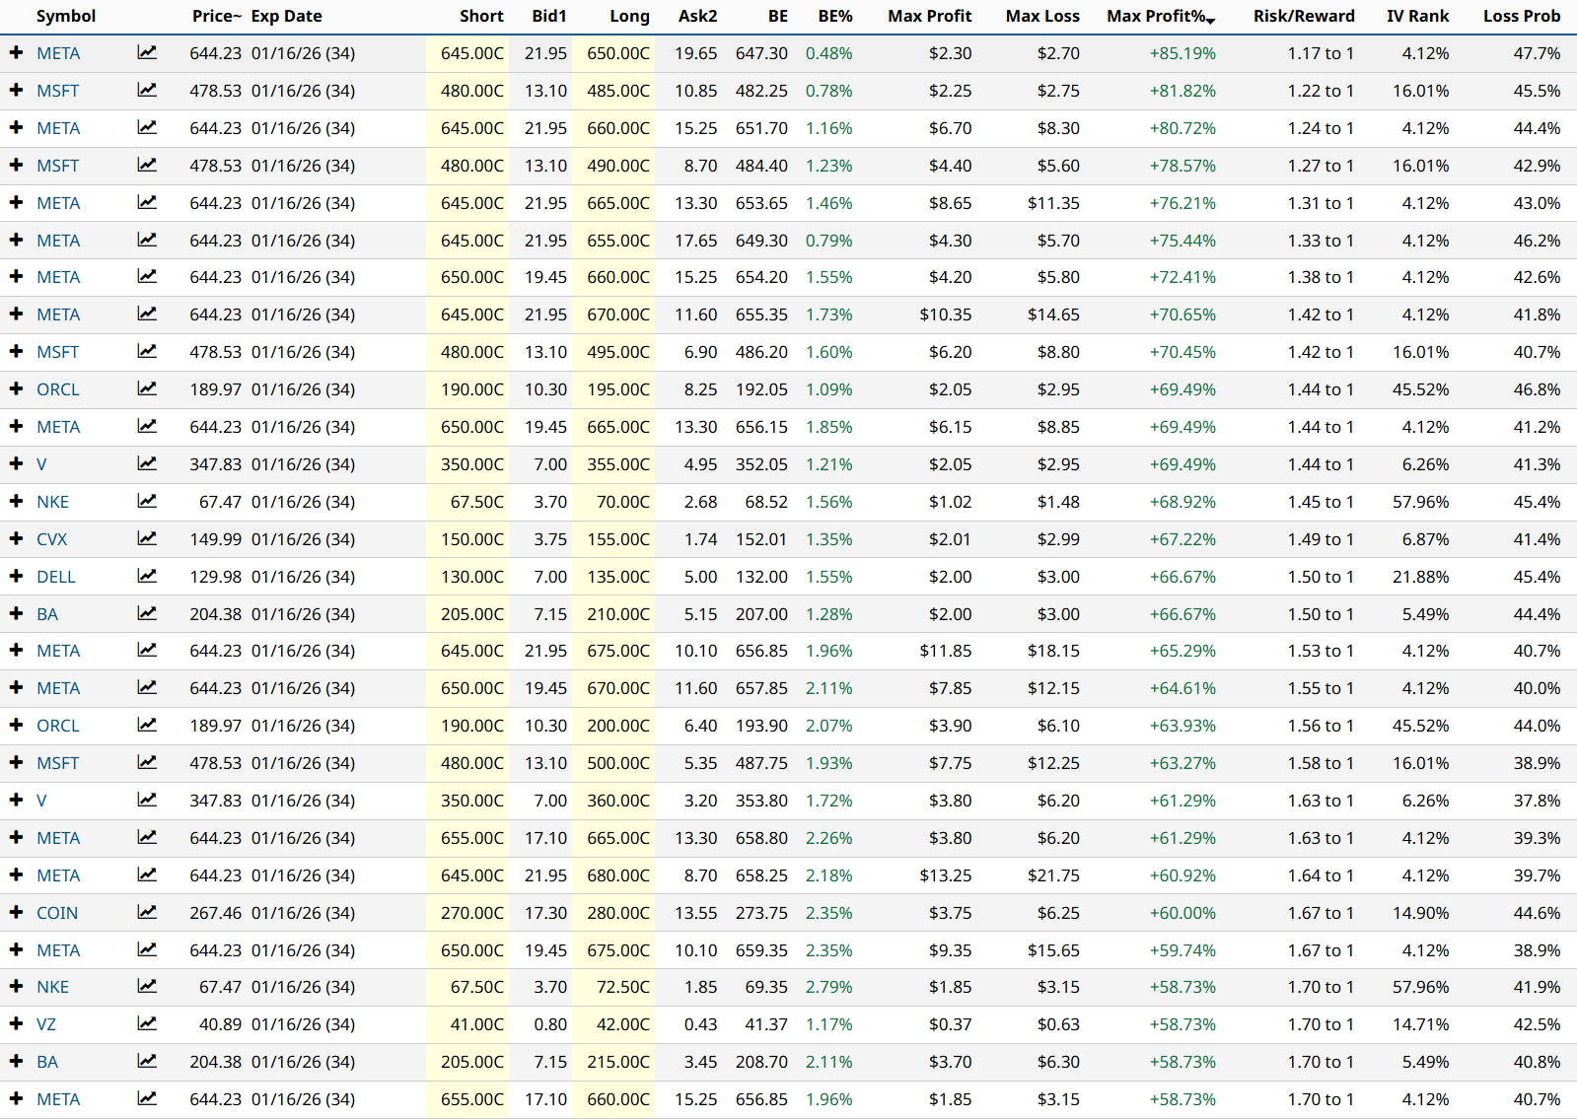Image resolution: width=1577 pixels, height=1119 pixels.
Task: Expand the plus icon on MSFT 485.00C row
Action: (16, 90)
